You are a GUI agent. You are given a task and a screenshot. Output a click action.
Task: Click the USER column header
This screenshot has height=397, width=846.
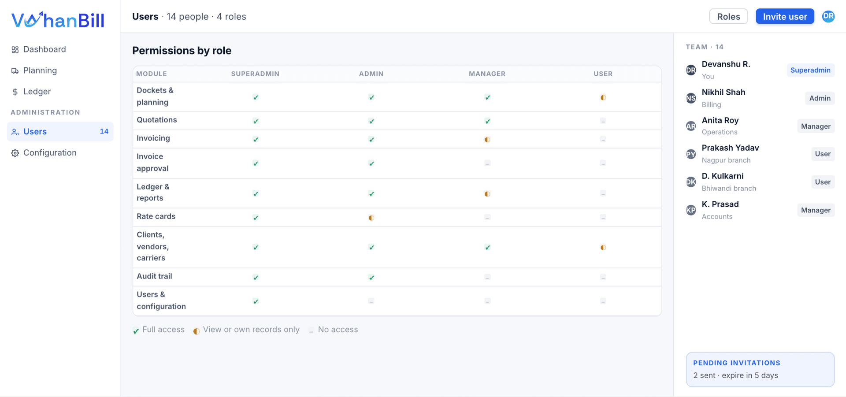[603, 74]
